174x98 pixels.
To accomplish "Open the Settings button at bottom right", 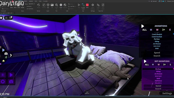I will click(167, 93).
